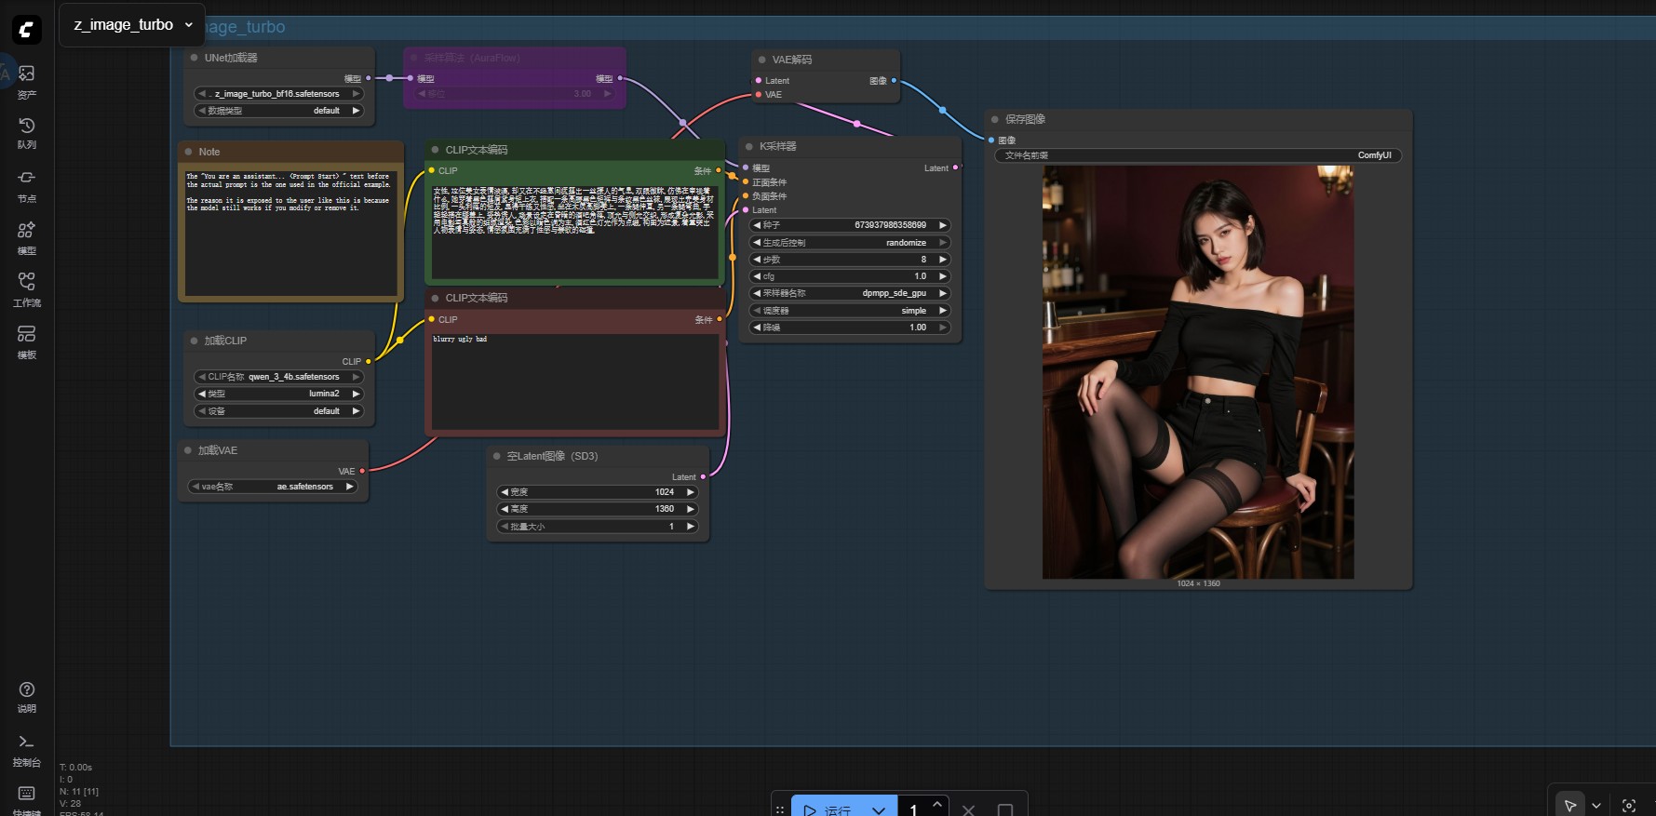
Task: Collapse the Note node via its title dot
Action: point(189,152)
